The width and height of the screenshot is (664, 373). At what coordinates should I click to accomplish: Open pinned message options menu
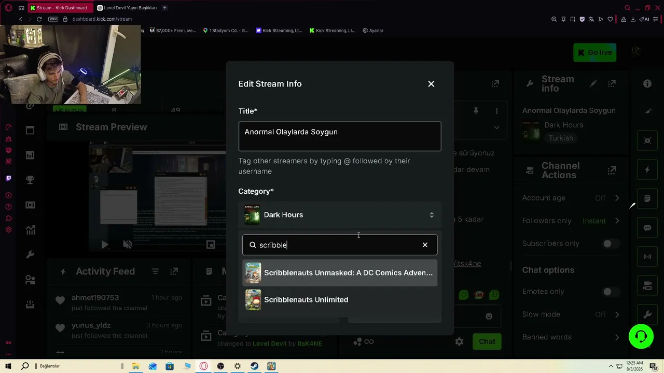(496, 111)
